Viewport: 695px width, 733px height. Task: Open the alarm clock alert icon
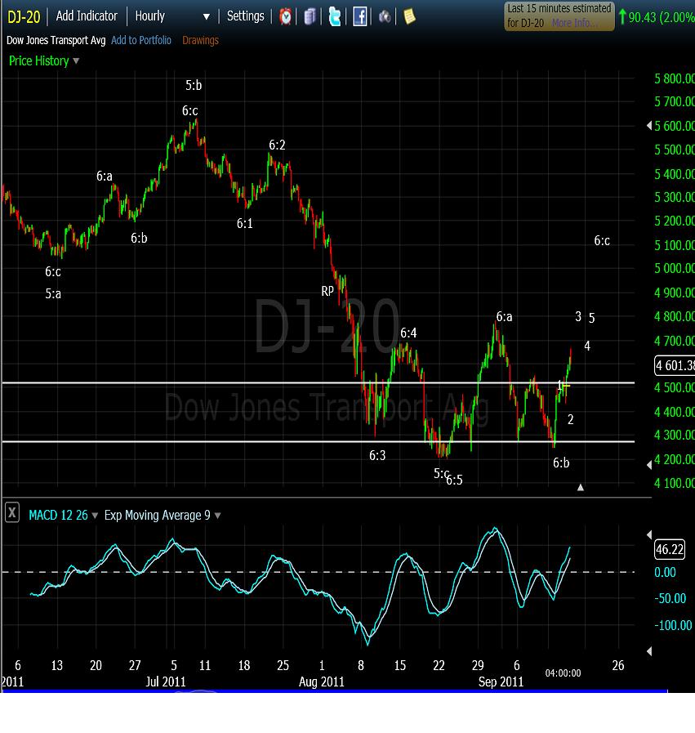285,17
